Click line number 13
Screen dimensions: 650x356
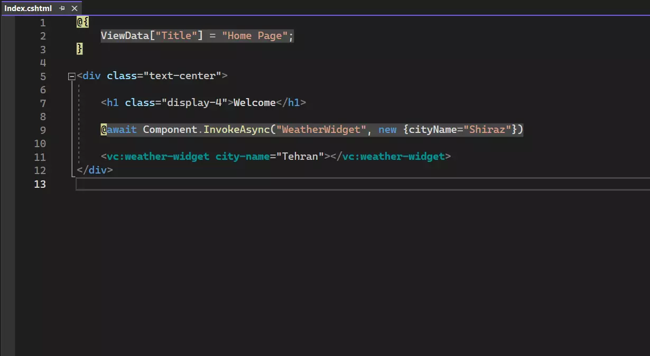point(40,184)
